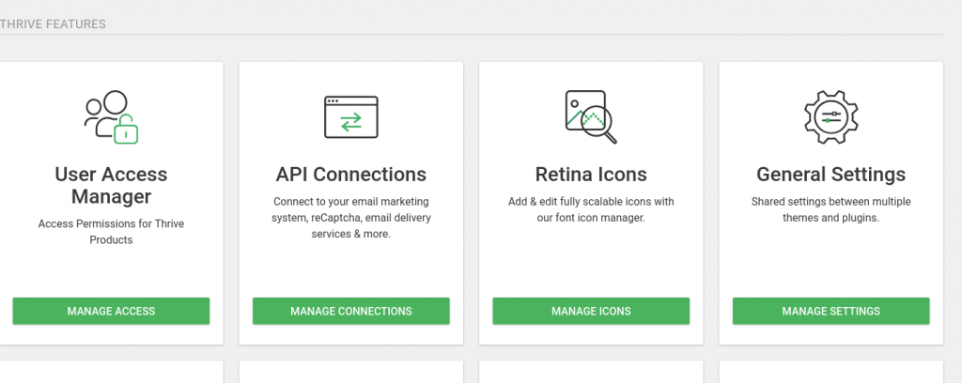This screenshot has width=962, height=383.
Task: Click the User Access Manager heading
Action: click(111, 186)
